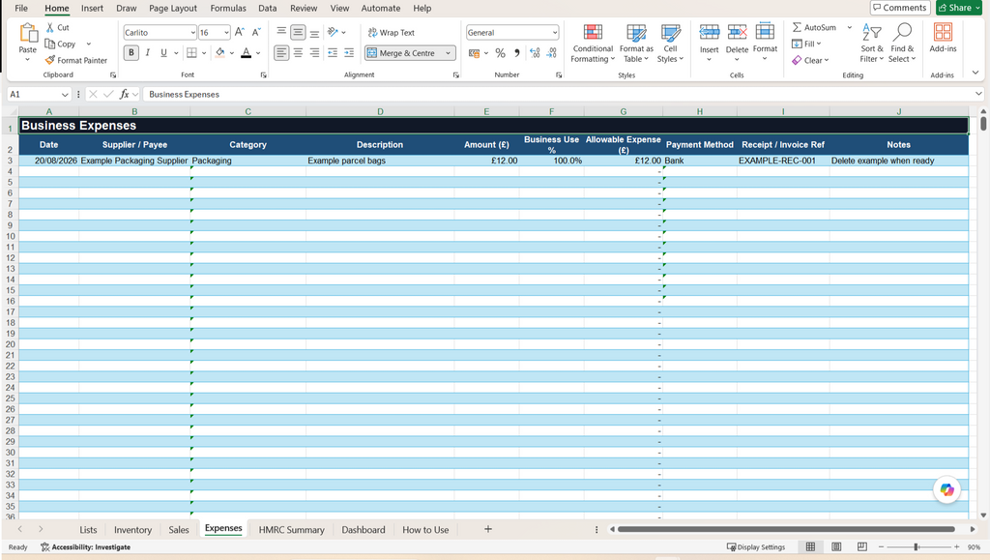
Task: Switch to Page Break Preview view
Action: coord(861,546)
